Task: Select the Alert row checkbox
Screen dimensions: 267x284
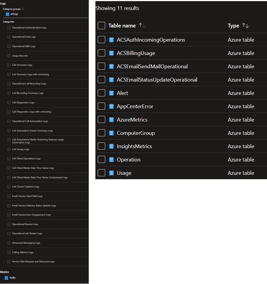Action: (x=101, y=93)
